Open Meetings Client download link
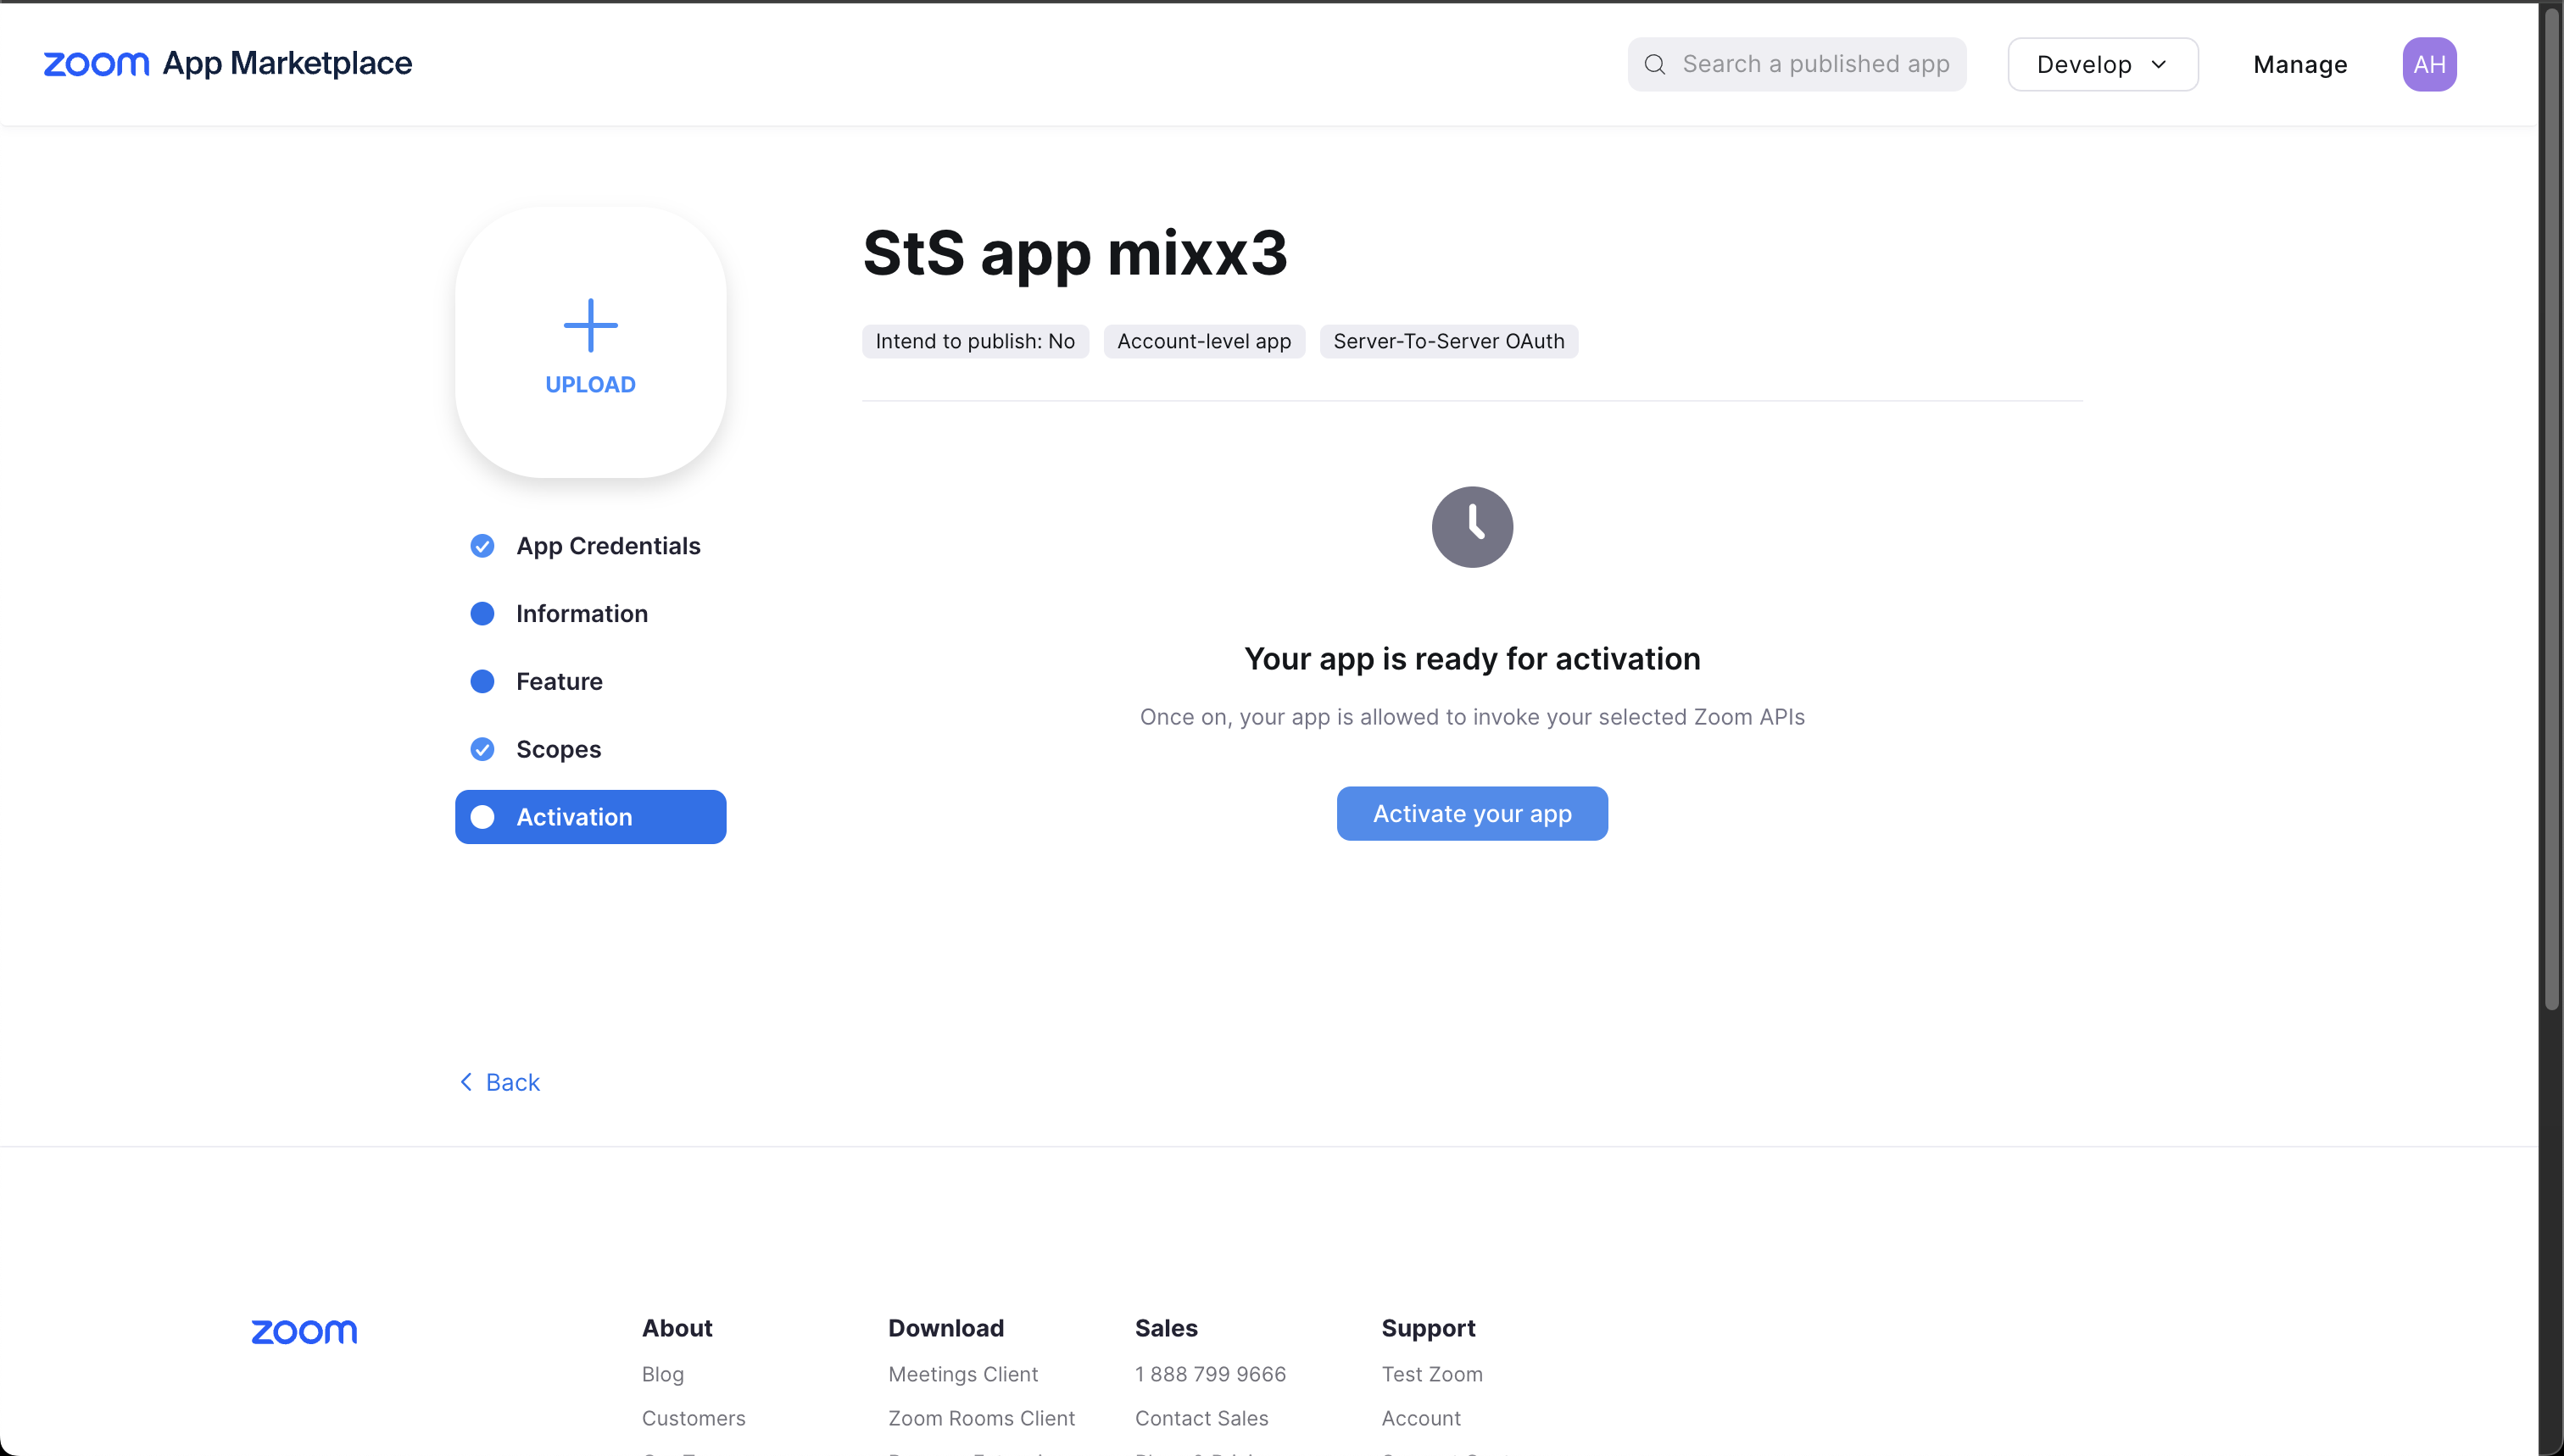Screen dimensions: 2564x1456 pos(963,1374)
